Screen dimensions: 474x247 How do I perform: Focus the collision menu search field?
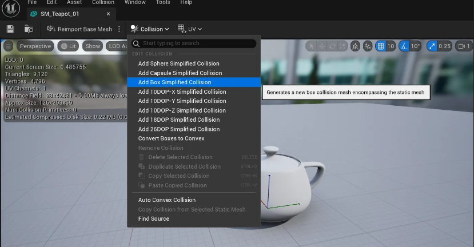coord(194,43)
